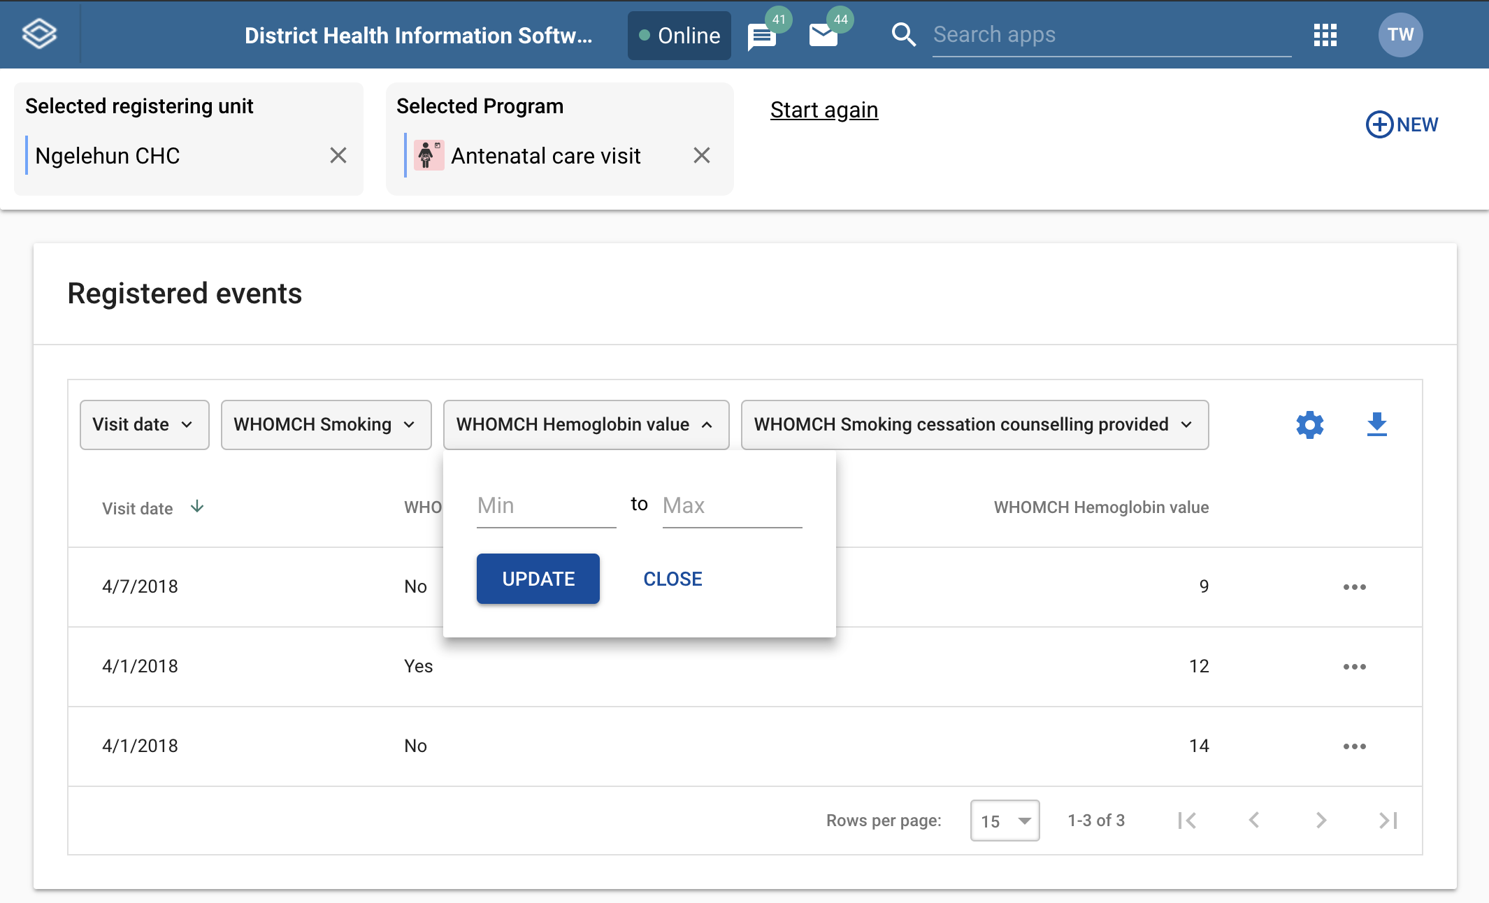Create a NEW event
This screenshot has height=903, width=1489.
point(1402,124)
